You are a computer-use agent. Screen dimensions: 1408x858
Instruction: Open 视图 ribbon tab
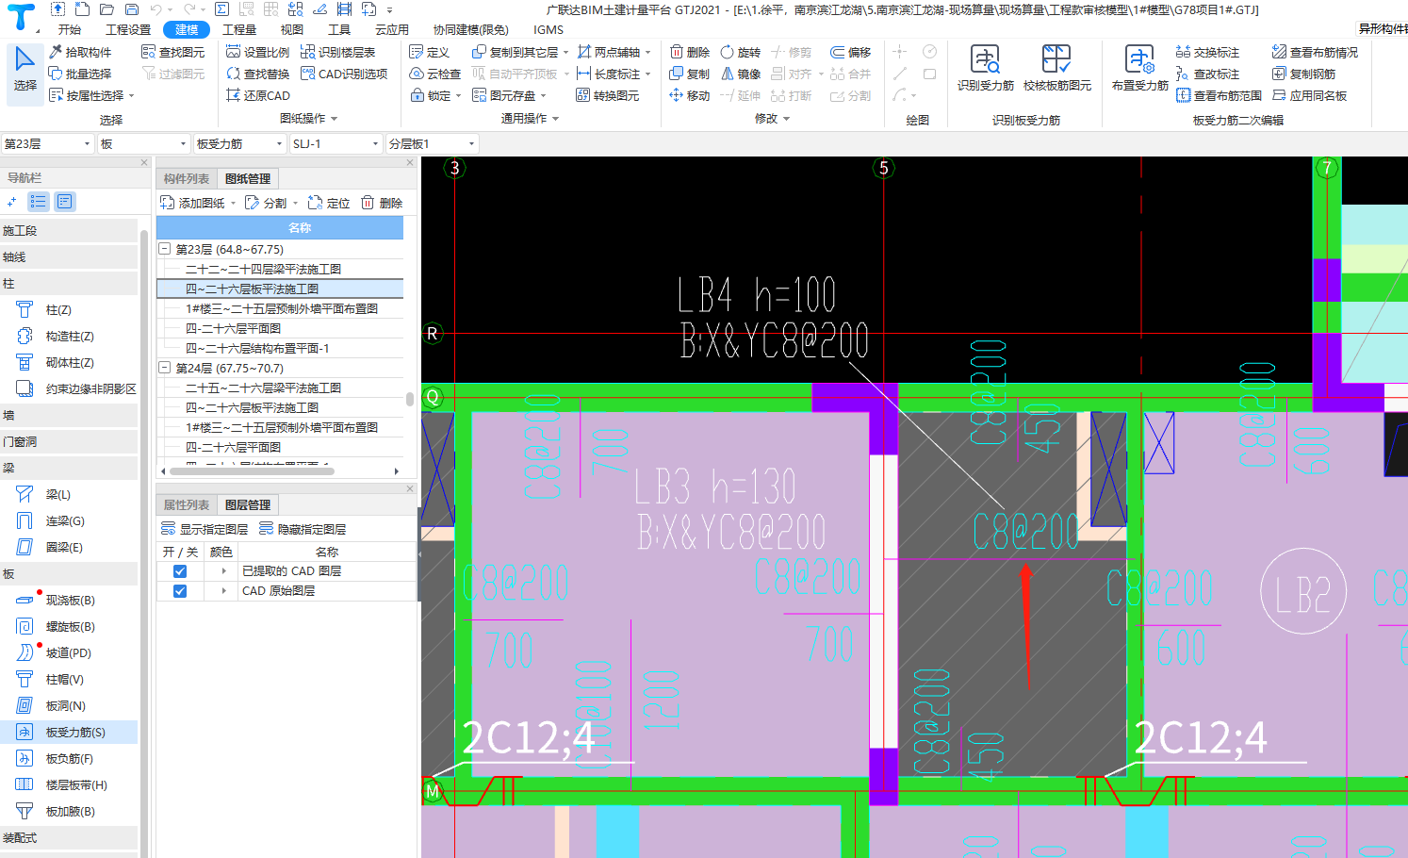(292, 29)
